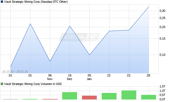Click the x-axis label '15.'

point(30,75)
